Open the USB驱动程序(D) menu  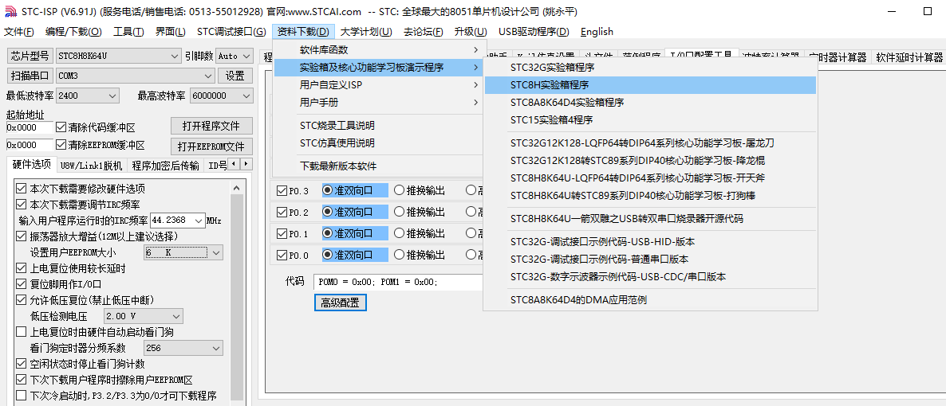tap(534, 32)
